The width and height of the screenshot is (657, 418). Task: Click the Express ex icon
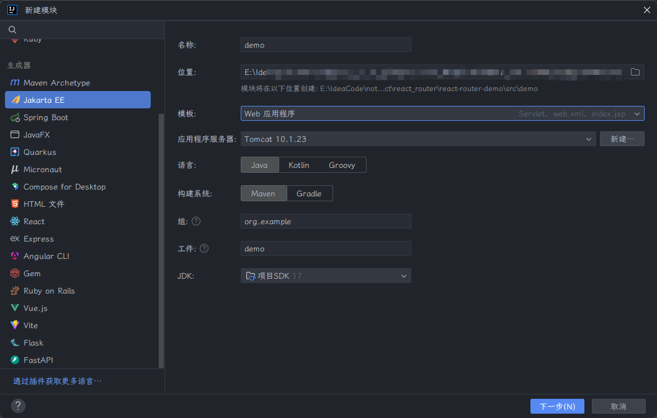click(15, 238)
